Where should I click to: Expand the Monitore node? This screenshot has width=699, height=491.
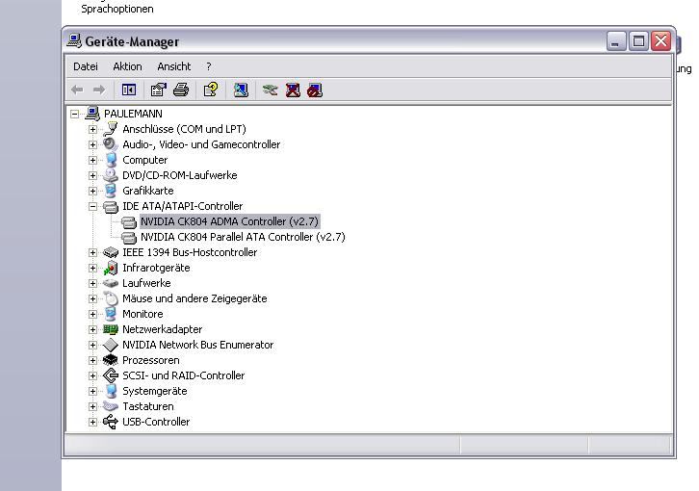92,314
